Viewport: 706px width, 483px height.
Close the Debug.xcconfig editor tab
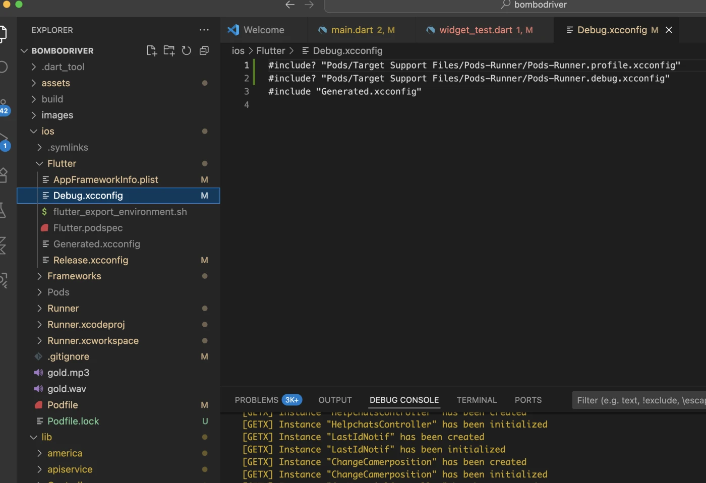tap(669, 30)
